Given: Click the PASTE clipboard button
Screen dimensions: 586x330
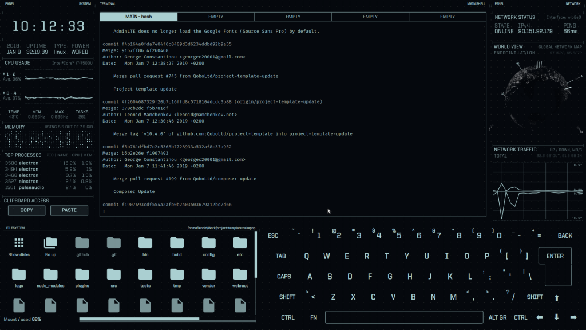Looking at the screenshot, I should 69,210.
